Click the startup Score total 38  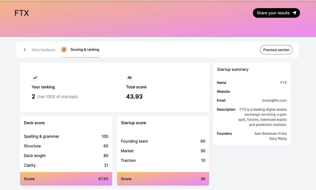tap(203, 179)
